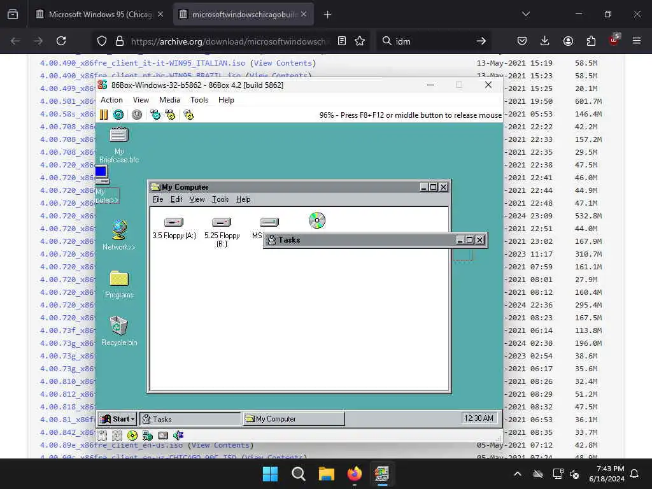Image resolution: width=652 pixels, height=489 pixels.
Task: Open 86Box settings from the toolbar icon
Action: [x=188, y=115]
